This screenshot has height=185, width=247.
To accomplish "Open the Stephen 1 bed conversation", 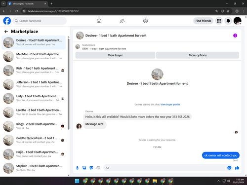I will pyautogui.click(x=34, y=168).
